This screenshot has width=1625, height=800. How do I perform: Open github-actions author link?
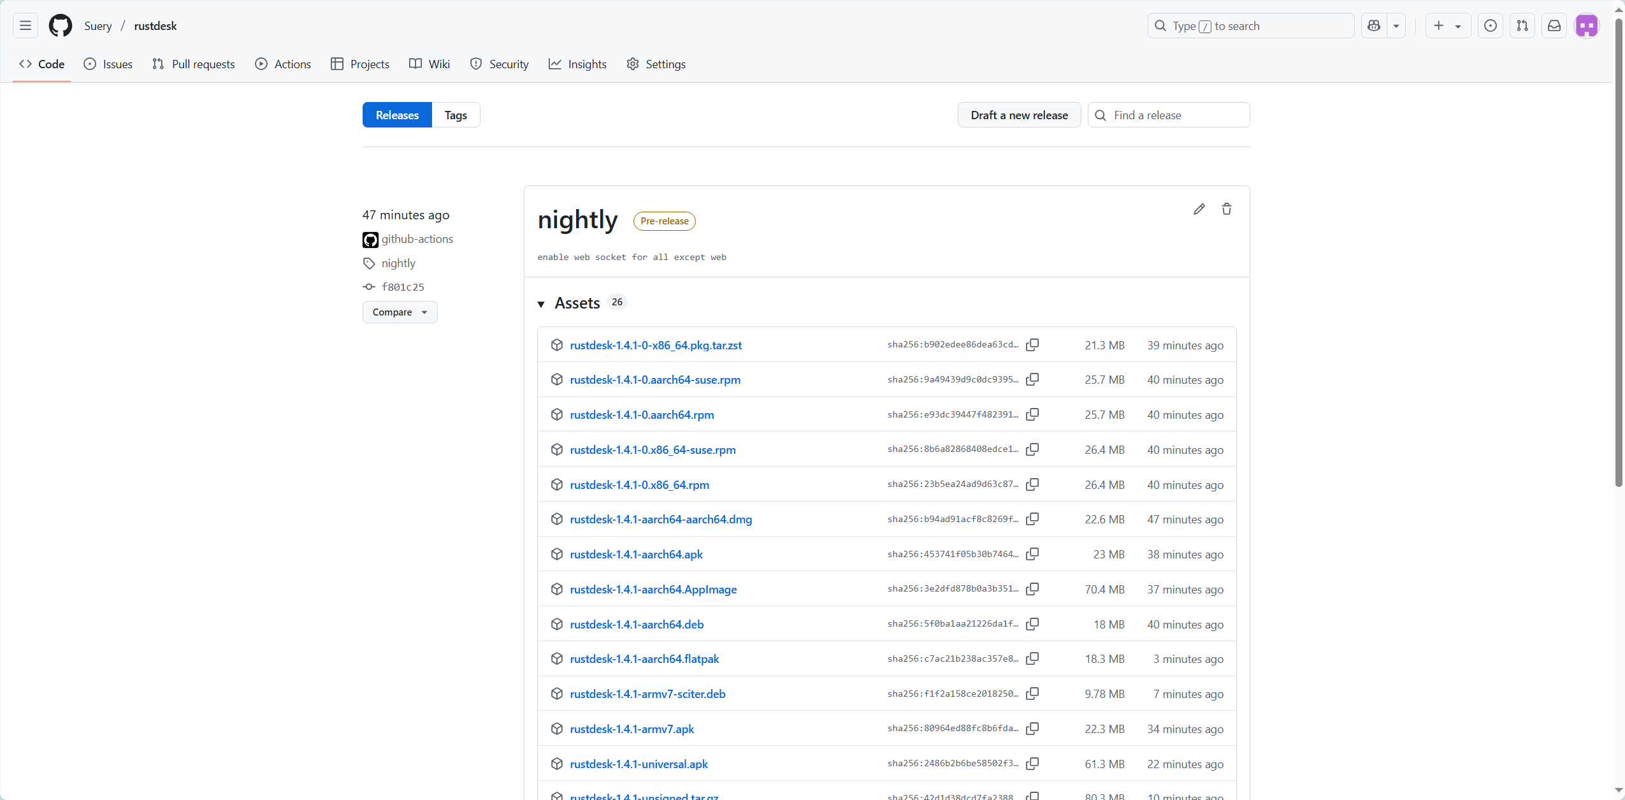click(x=417, y=239)
